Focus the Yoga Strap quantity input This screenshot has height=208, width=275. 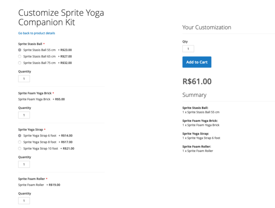click(24, 164)
